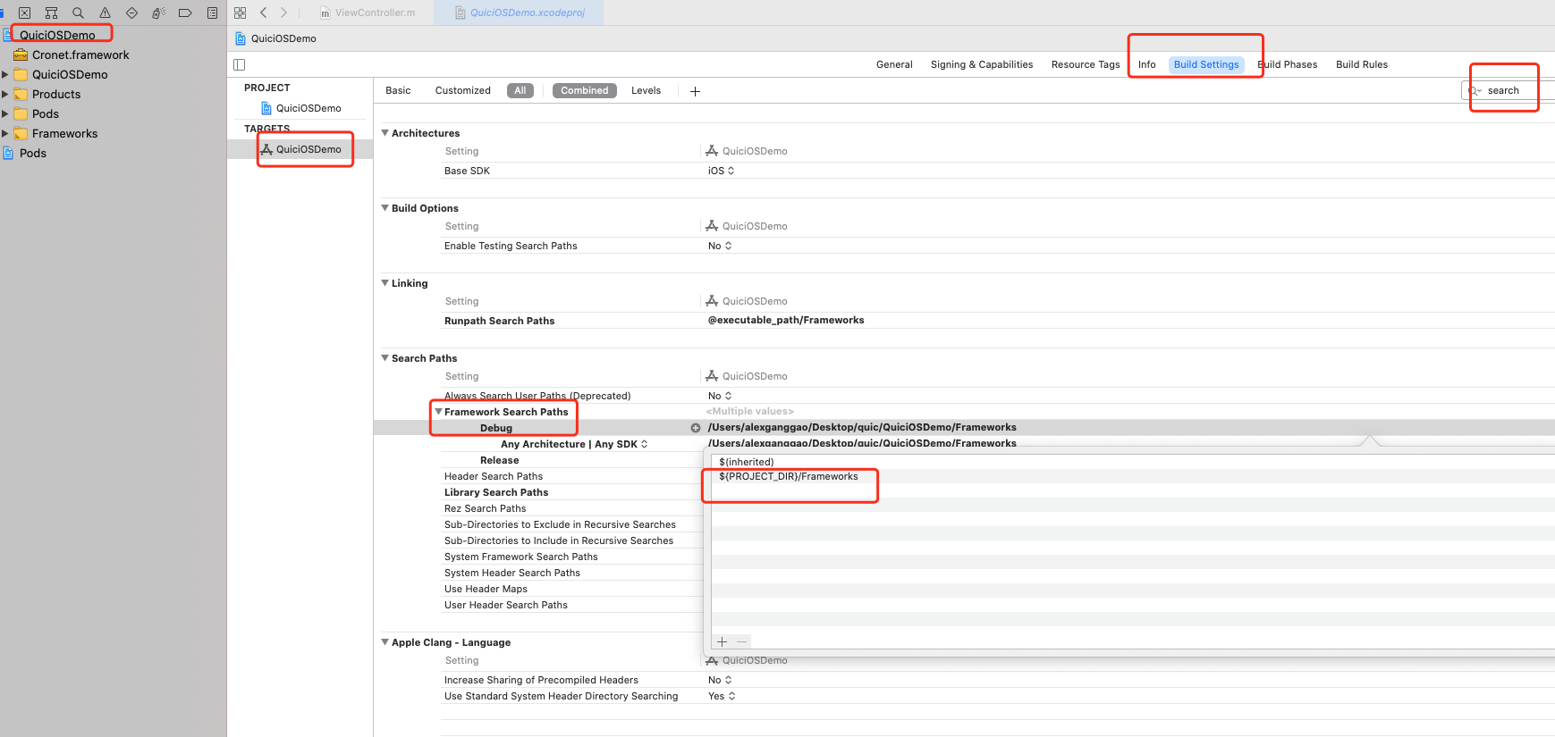Expand the Frameworks folder in navigator
The image size is (1555, 737).
tap(5, 133)
